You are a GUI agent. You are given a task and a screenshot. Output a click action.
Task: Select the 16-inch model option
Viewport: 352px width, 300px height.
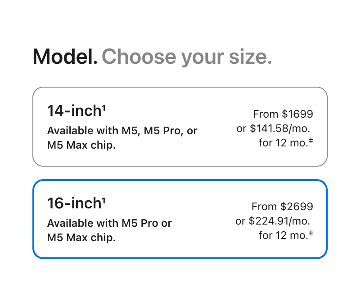point(180,219)
